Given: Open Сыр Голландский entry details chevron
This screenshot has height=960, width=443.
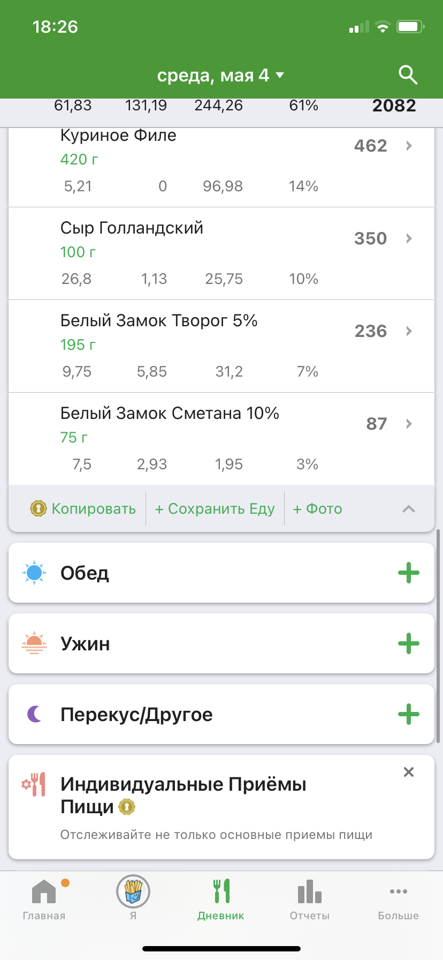Looking at the screenshot, I should [x=409, y=238].
